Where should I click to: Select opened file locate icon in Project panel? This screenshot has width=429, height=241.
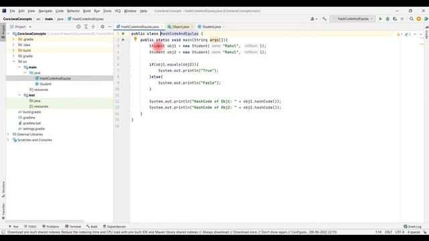point(78,27)
